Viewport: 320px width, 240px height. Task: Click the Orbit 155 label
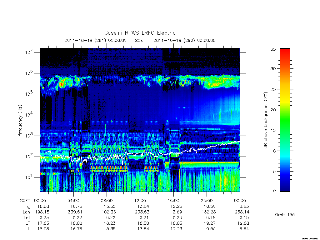point(285,215)
